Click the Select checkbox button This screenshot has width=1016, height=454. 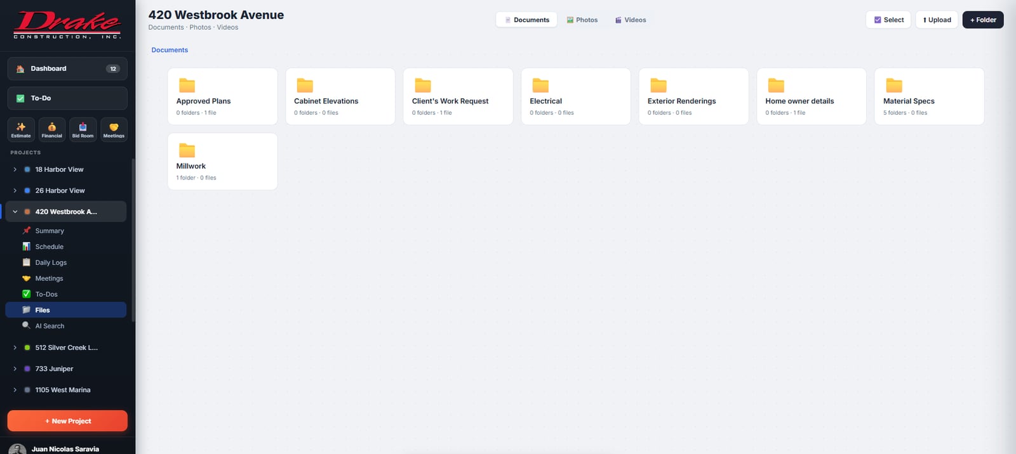888,20
